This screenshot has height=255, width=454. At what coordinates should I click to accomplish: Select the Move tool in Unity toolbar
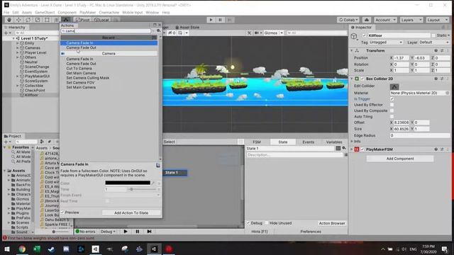18,20
